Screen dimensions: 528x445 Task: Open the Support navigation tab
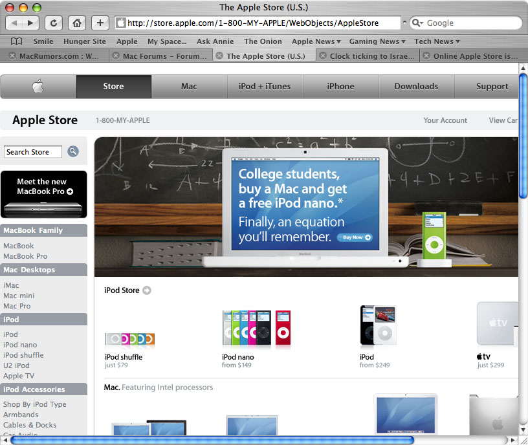point(487,87)
